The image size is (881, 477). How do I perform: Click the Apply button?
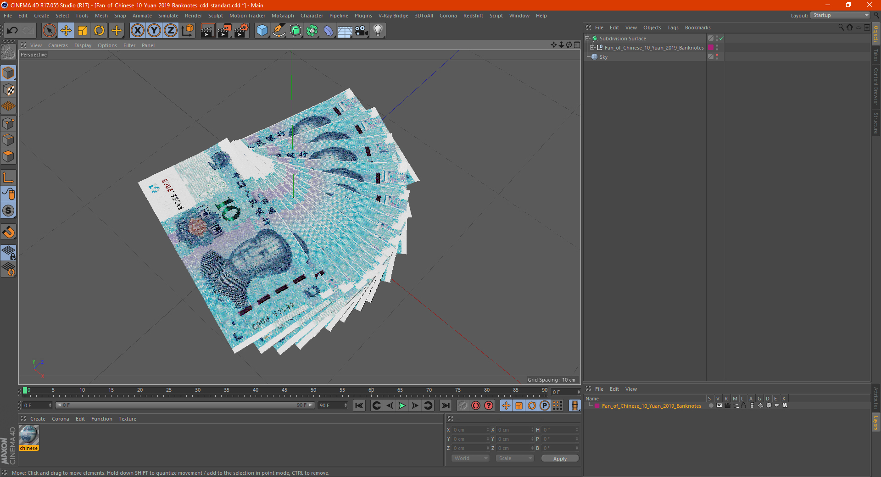coord(560,459)
